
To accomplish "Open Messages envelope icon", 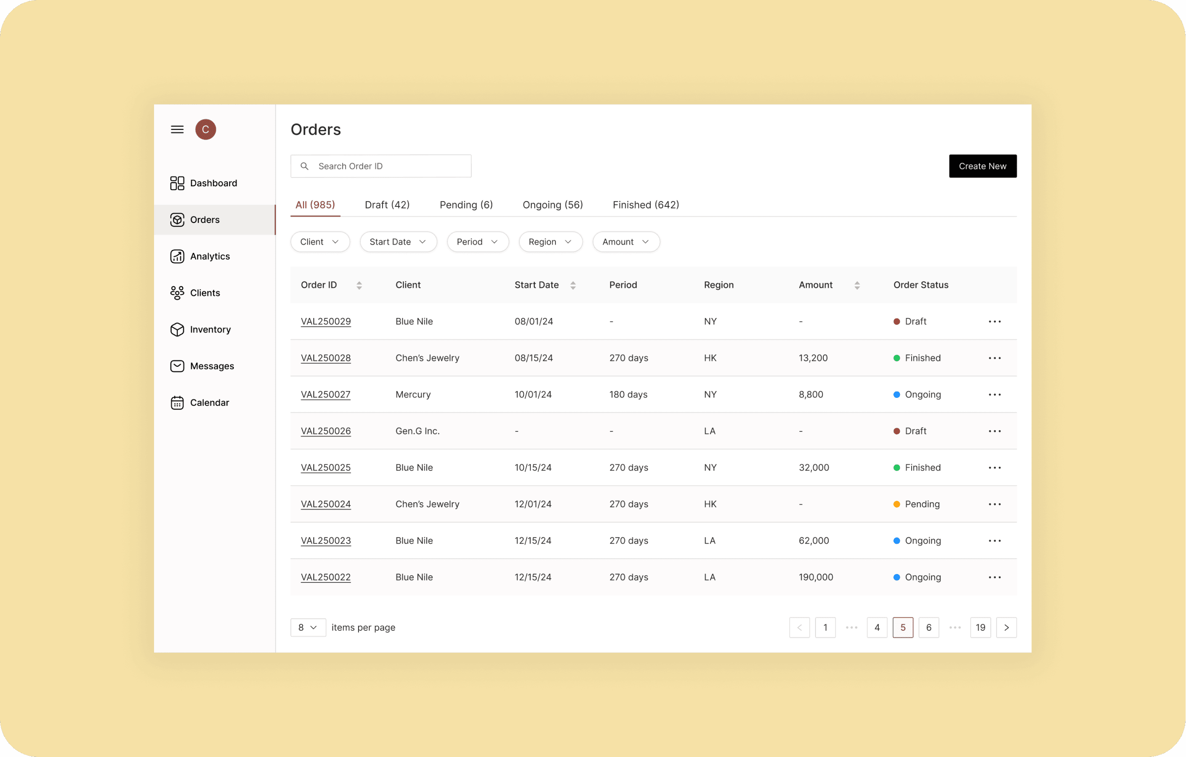I will [x=177, y=366].
